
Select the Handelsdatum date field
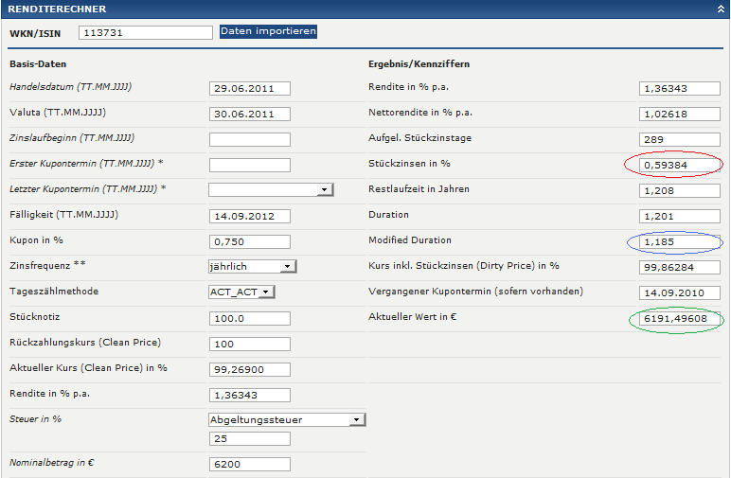pos(250,89)
